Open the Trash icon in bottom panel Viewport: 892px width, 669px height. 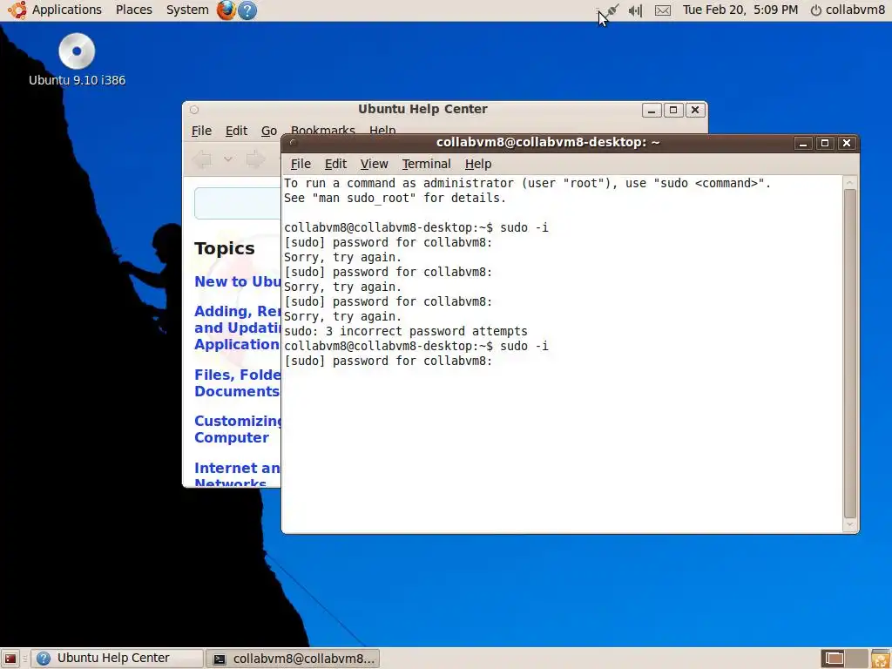point(881,659)
